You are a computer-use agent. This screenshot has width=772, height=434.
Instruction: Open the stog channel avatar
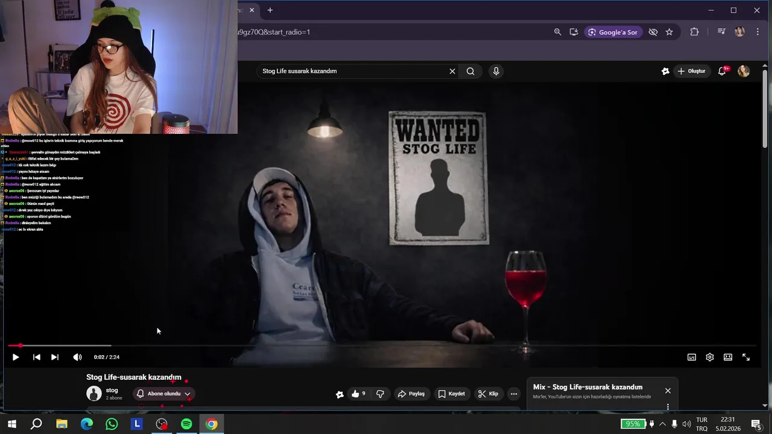pyautogui.click(x=94, y=394)
